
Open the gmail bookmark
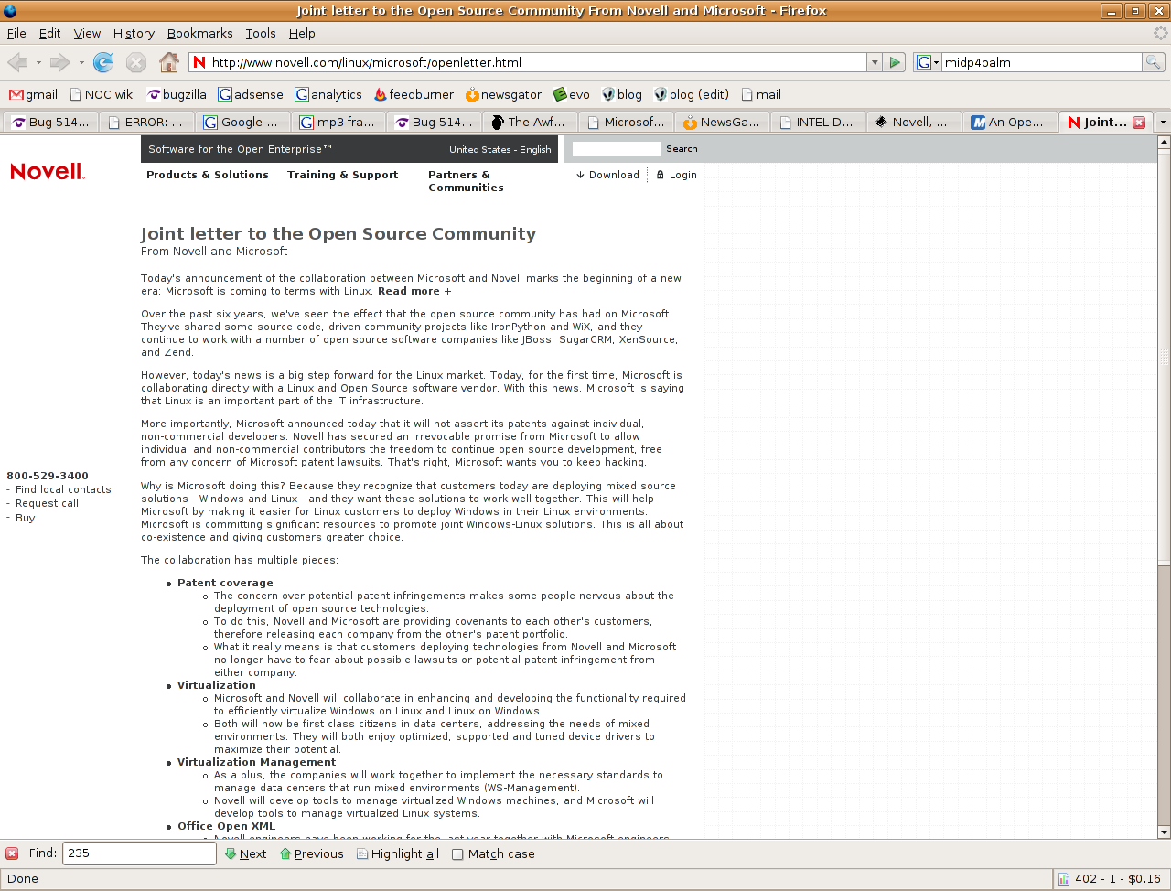[x=33, y=94]
